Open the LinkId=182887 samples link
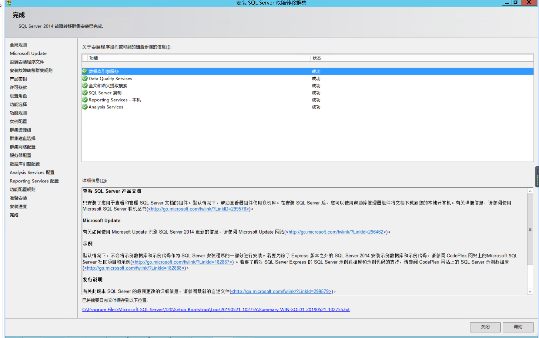 (x=182, y=262)
